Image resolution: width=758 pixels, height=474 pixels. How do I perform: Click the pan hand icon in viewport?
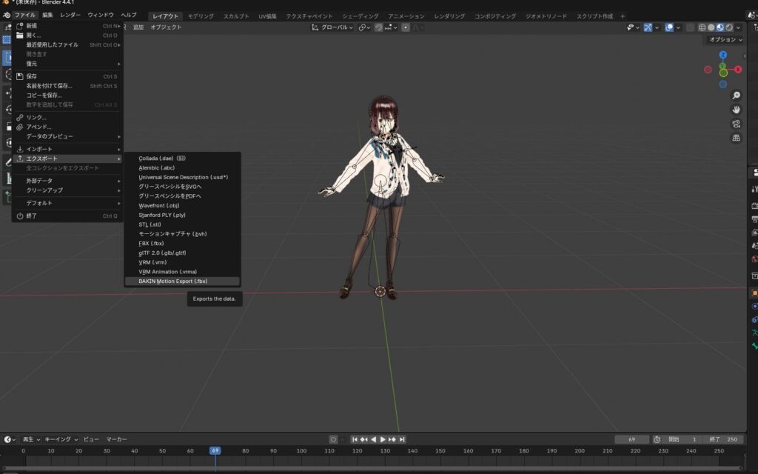736,110
